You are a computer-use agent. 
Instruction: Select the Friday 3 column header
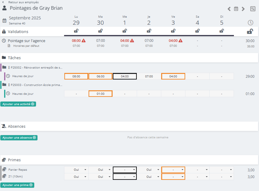(173, 20)
